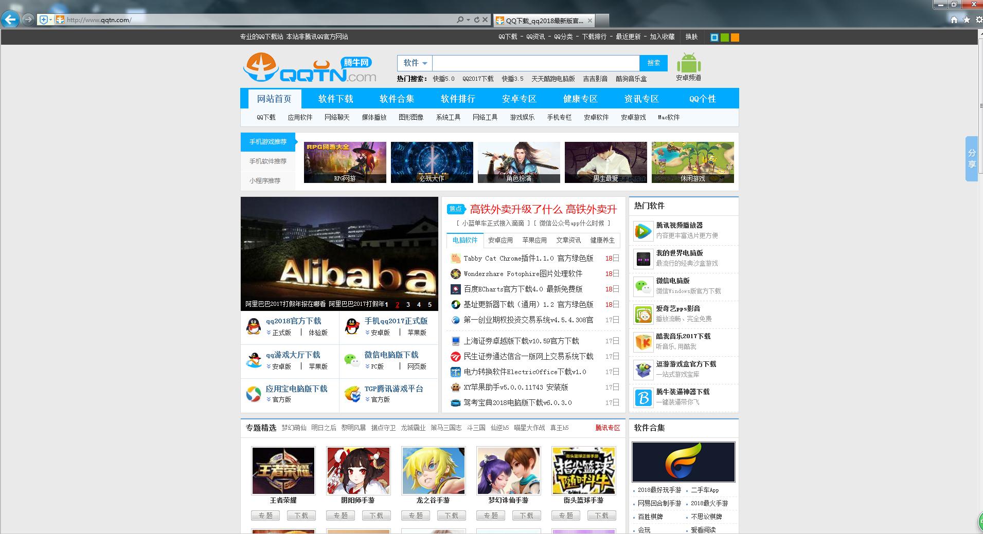Click the green WeChat icon beside 微信电脑版下载
Viewport: 983px width, 534px height.
point(352,360)
